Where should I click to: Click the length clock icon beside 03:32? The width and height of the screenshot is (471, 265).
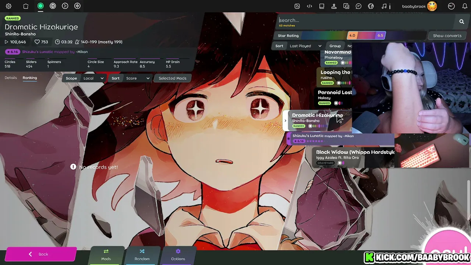point(57,42)
